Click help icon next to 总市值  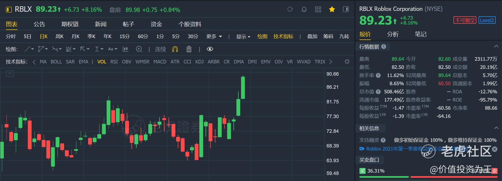(x=378, y=92)
